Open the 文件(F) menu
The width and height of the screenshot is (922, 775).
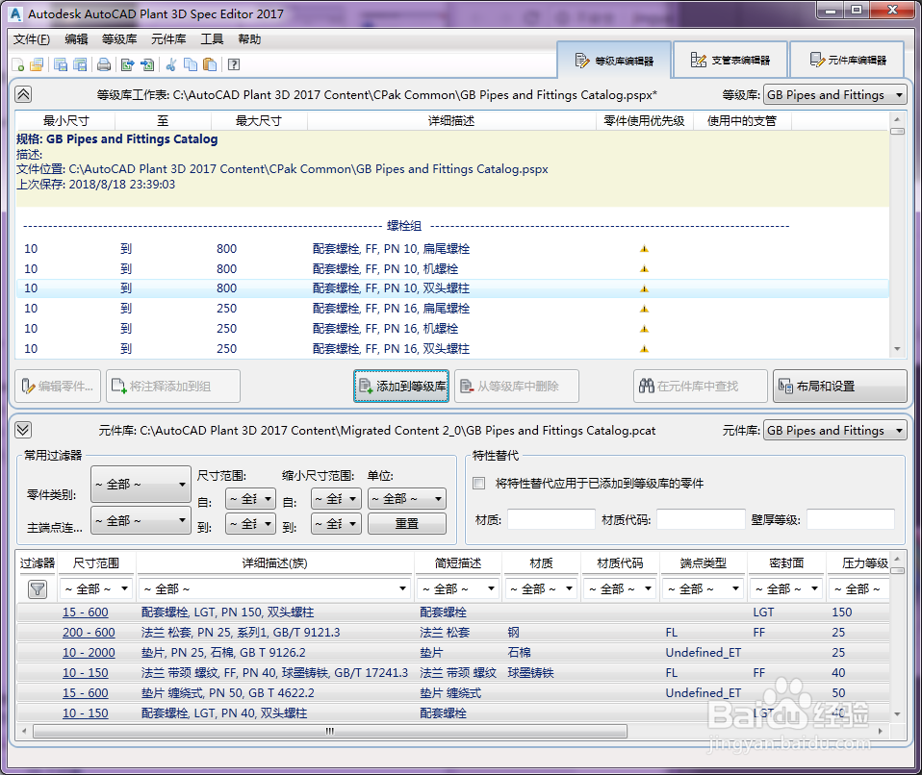click(x=32, y=39)
